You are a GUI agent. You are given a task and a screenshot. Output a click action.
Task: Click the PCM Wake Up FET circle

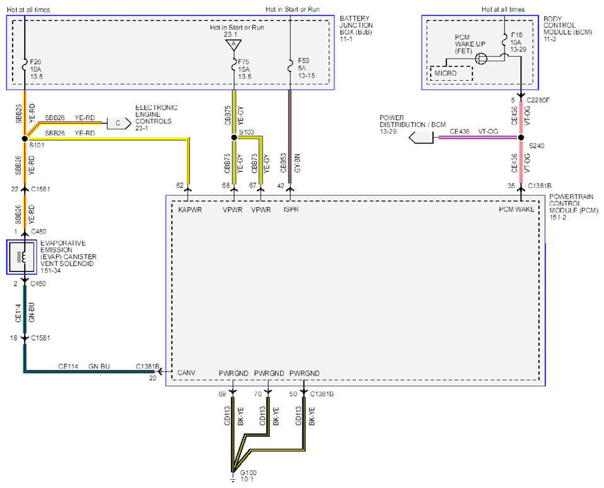[x=481, y=59]
